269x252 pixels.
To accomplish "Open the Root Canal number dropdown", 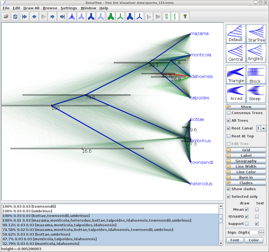I will click(264, 128).
